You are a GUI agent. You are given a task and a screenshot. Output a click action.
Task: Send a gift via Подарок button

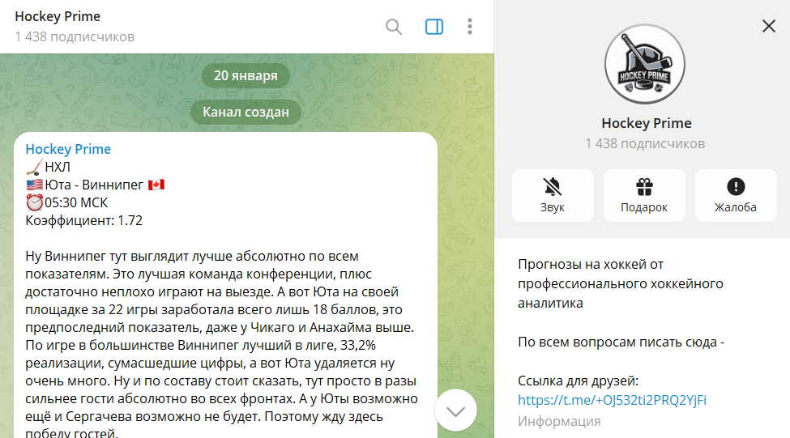(x=644, y=195)
